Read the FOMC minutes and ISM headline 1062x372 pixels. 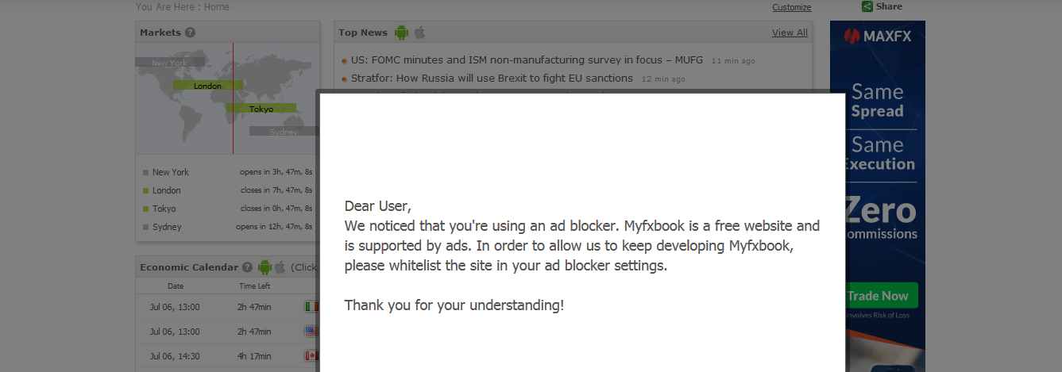[527, 59]
